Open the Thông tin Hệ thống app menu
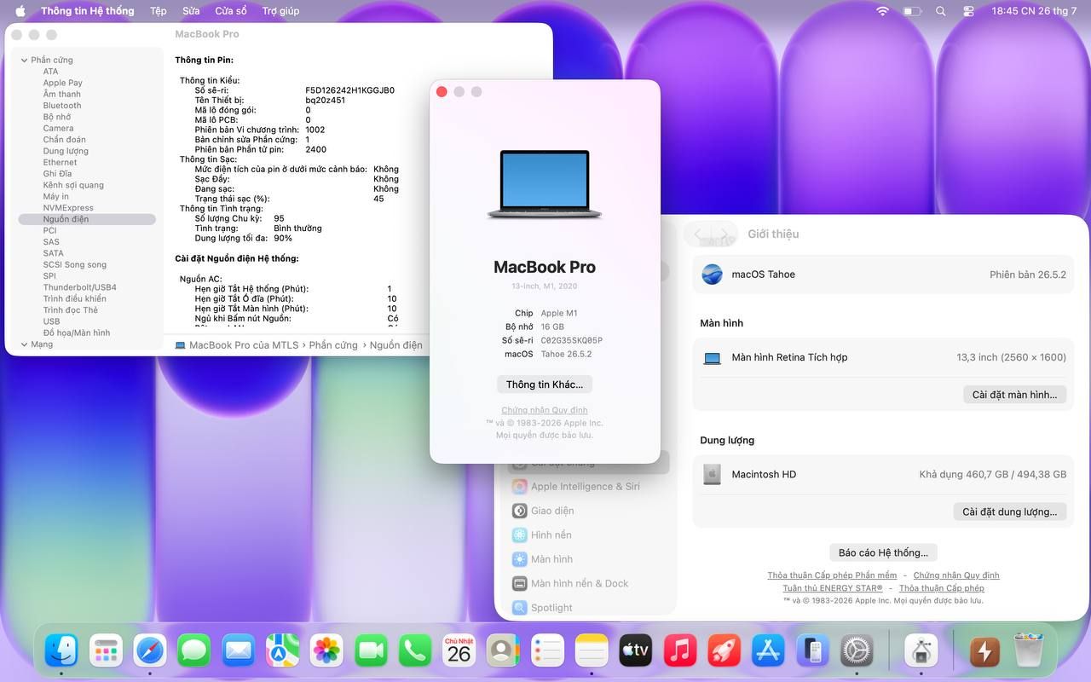The width and height of the screenshot is (1091, 682). tap(88, 11)
